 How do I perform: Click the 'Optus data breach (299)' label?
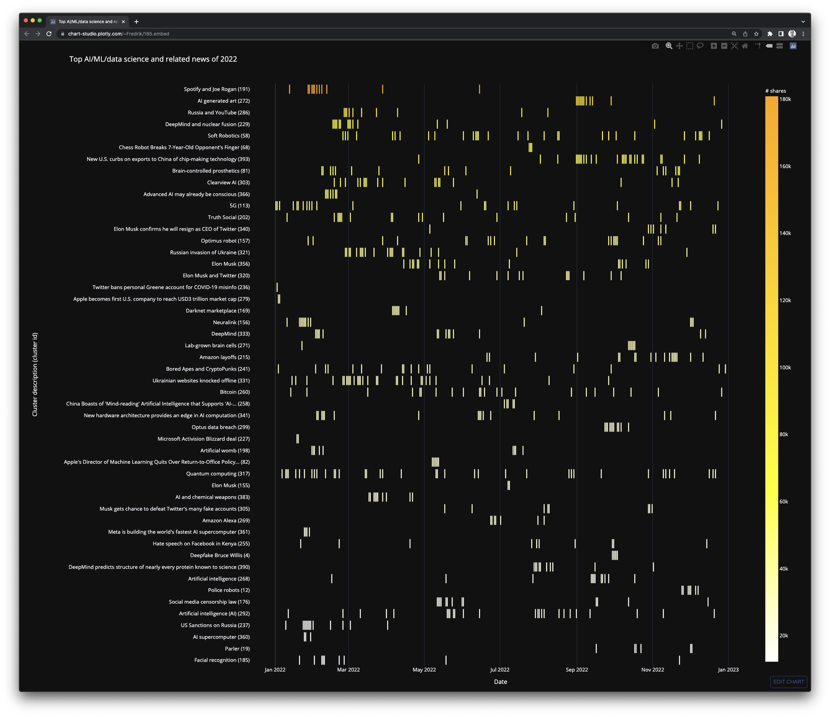220,427
